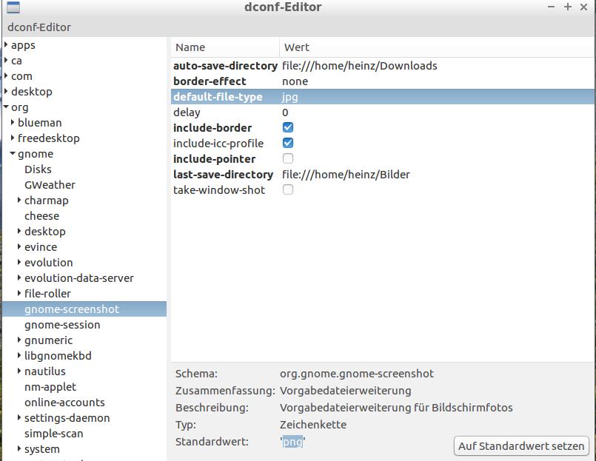Tick the take-window-shot checkbox
Image resolution: width=596 pixels, height=461 pixels.
[x=288, y=189]
